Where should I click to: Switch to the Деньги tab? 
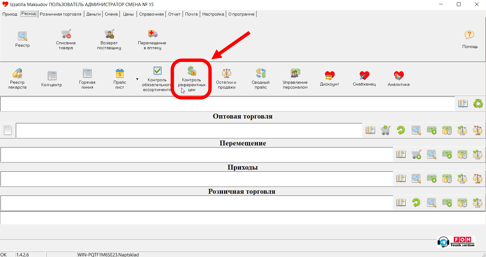pos(94,14)
